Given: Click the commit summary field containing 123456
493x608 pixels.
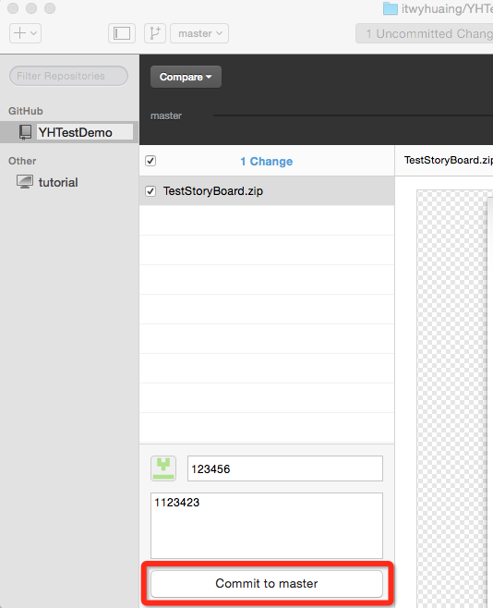Looking at the screenshot, I should [285, 468].
